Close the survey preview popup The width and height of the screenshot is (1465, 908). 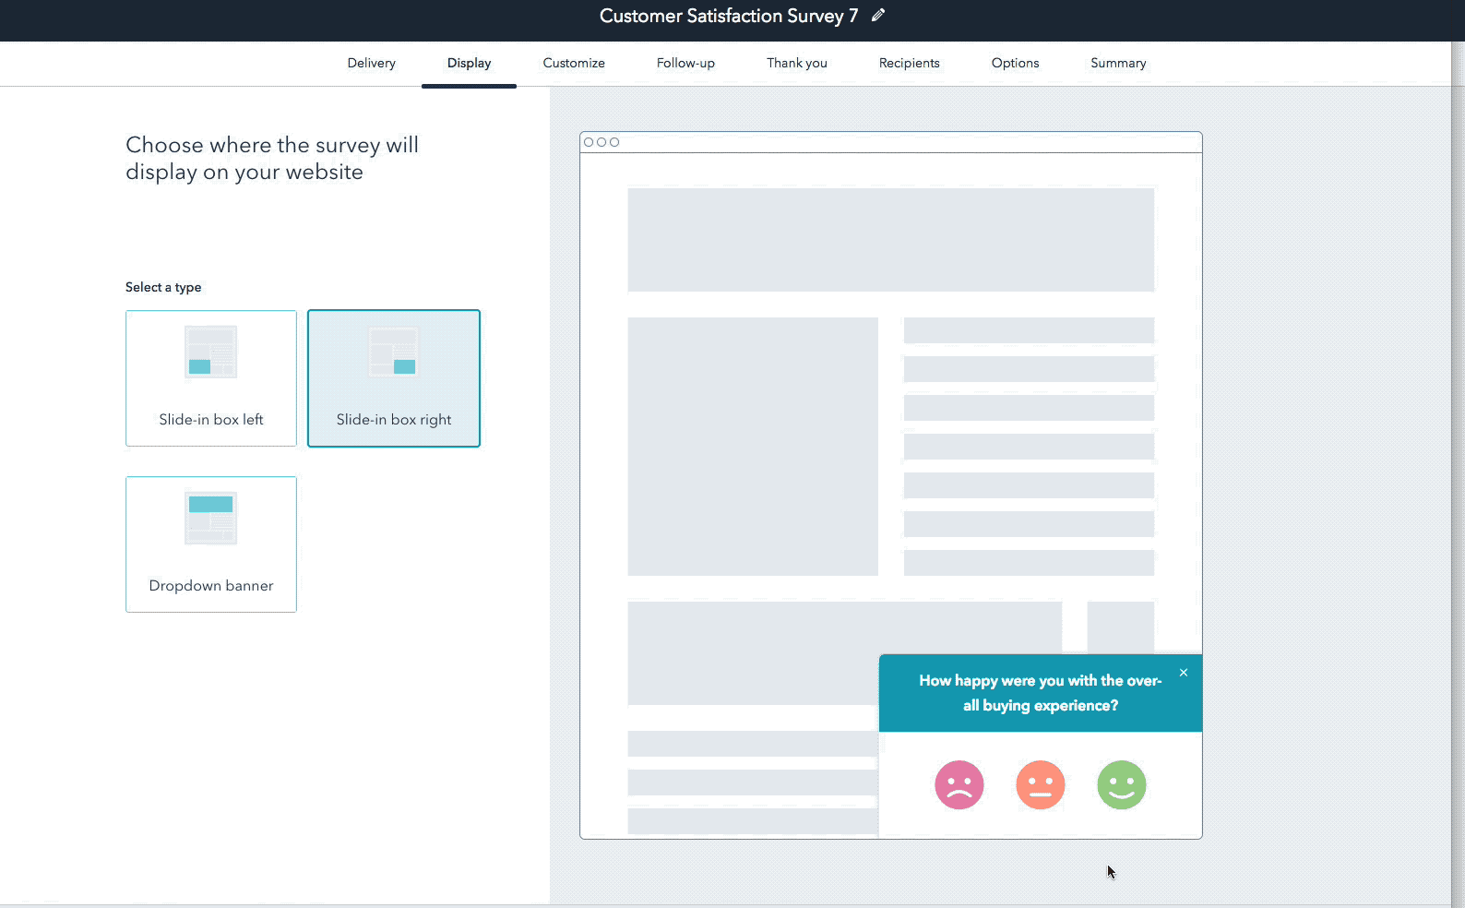coord(1183,673)
